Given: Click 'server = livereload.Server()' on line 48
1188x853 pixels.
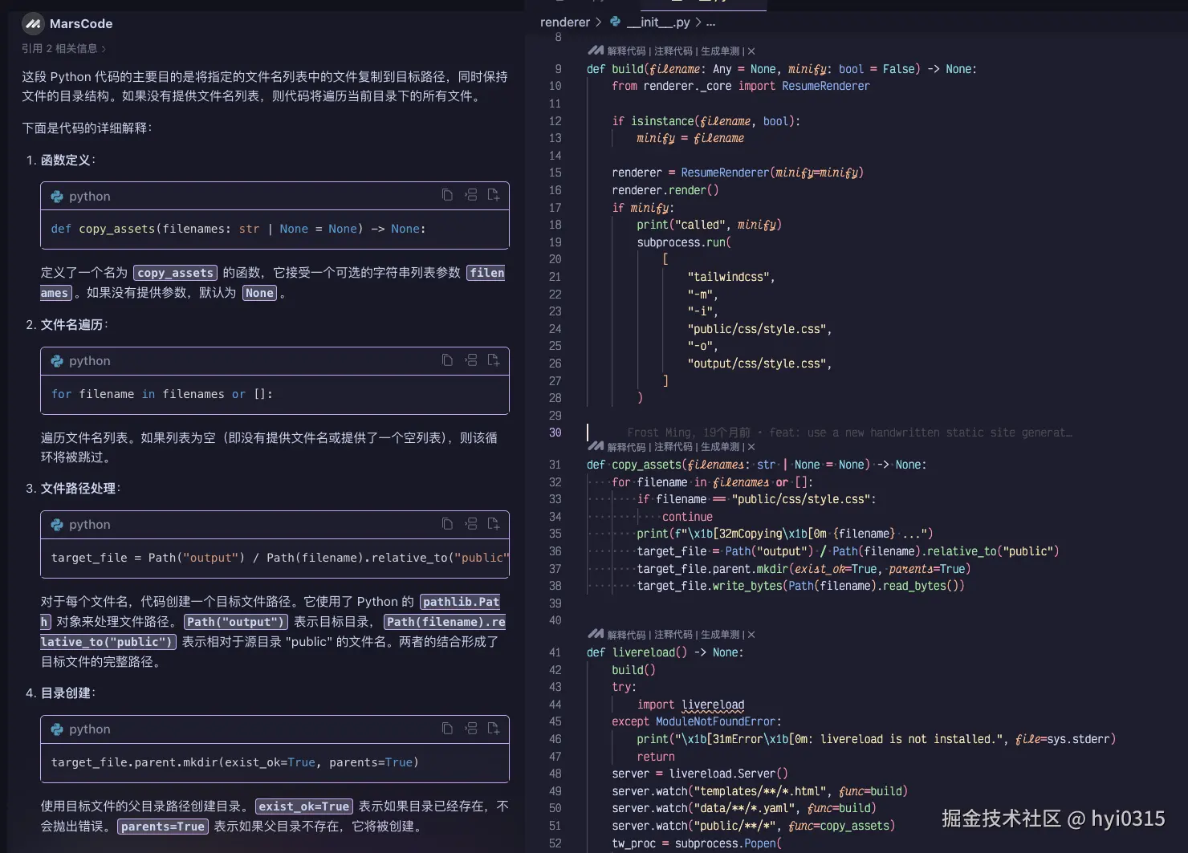Looking at the screenshot, I should [700, 774].
